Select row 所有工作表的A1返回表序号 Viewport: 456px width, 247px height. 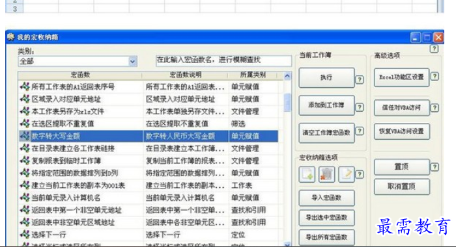[x=148, y=86]
